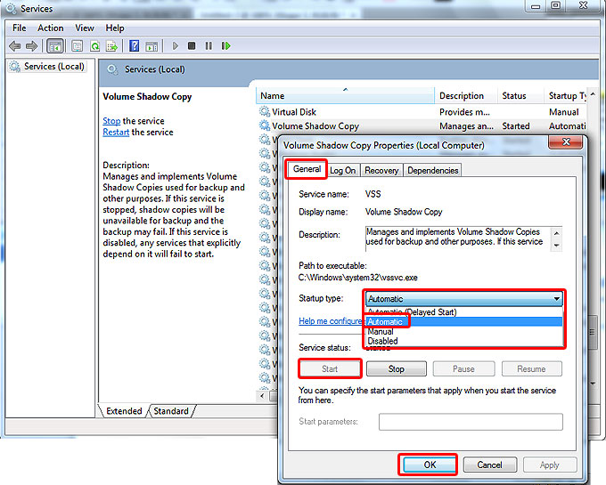Click the Refresh icon in the toolbar
The image size is (606, 485).
point(94,45)
